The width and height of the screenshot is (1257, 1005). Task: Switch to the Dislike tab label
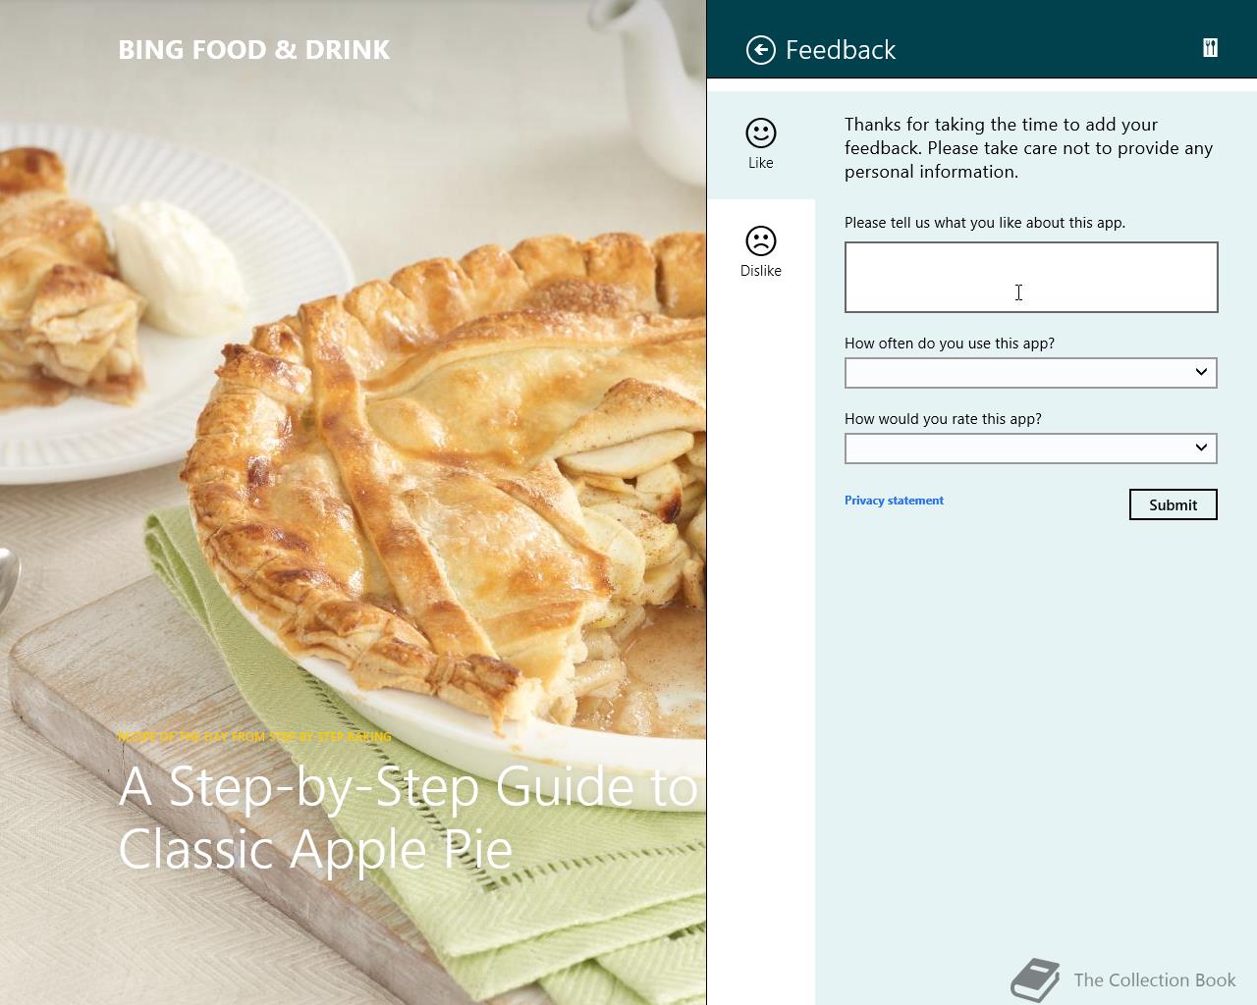coord(761,271)
